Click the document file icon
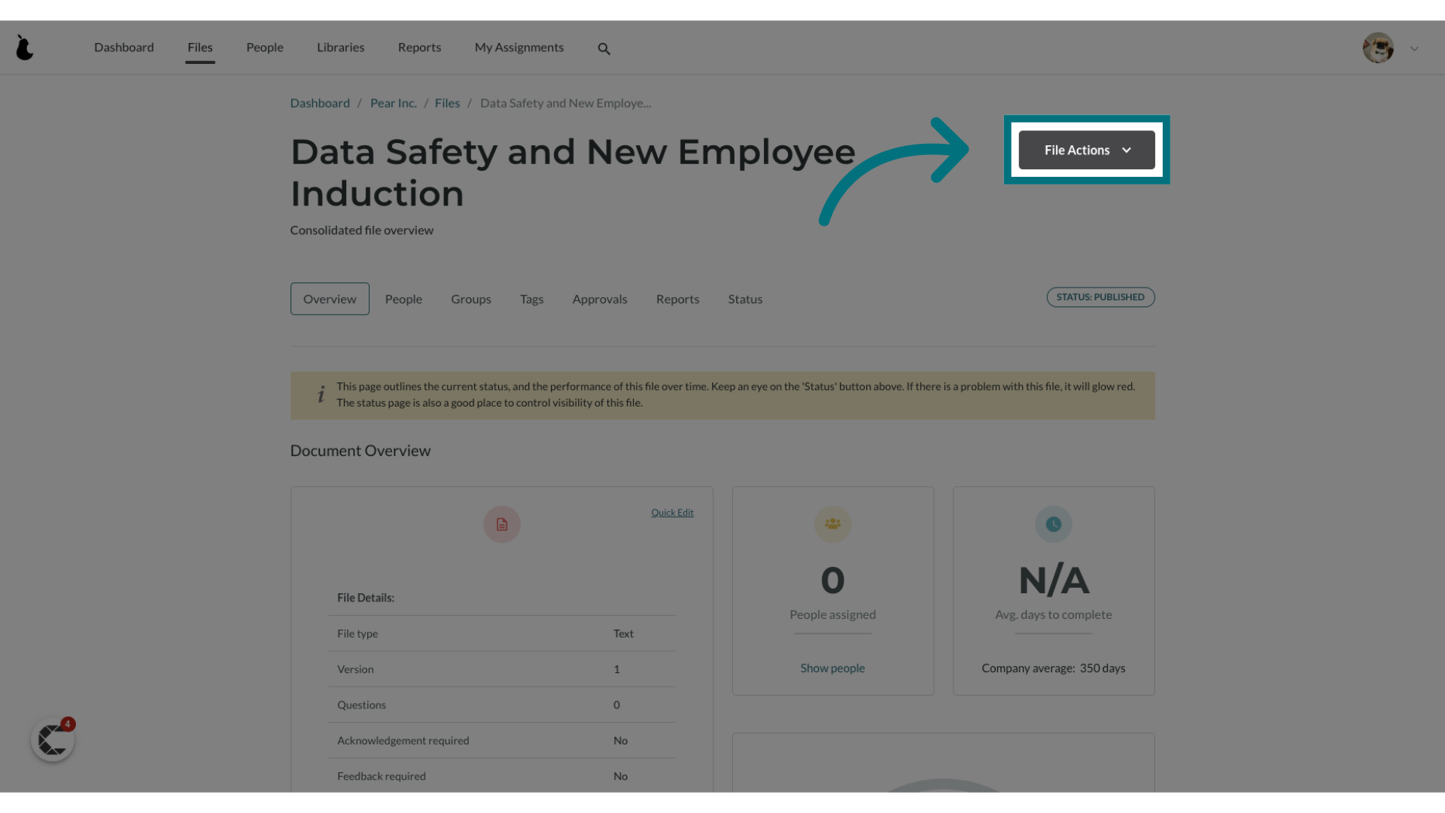 point(502,523)
